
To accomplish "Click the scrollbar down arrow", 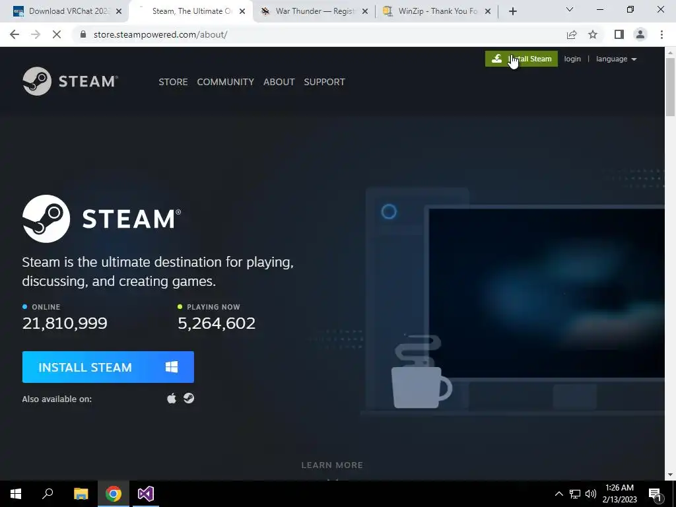I will (x=670, y=475).
